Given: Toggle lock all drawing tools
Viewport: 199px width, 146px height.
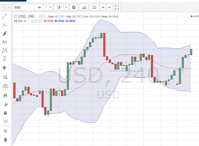Looking at the screenshot, I should point(5,113).
